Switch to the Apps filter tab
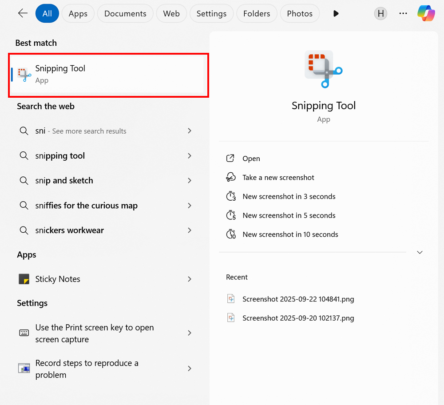The height and width of the screenshot is (405, 444). pos(78,14)
